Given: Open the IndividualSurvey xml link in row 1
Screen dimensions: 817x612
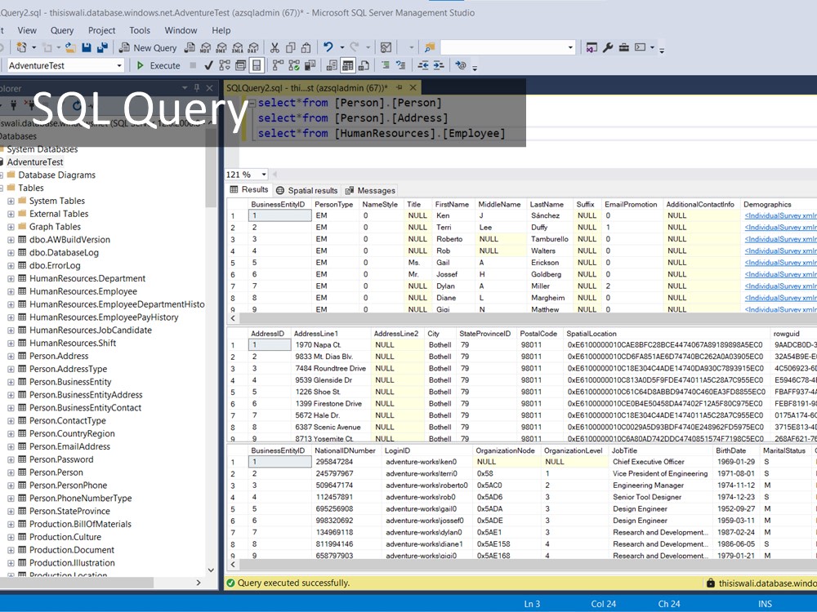Looking at the screenshot, I should click(780, 215).
